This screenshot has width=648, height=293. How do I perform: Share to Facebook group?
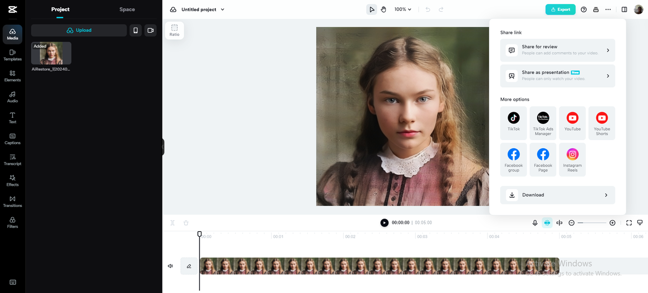tap(513, 159)
